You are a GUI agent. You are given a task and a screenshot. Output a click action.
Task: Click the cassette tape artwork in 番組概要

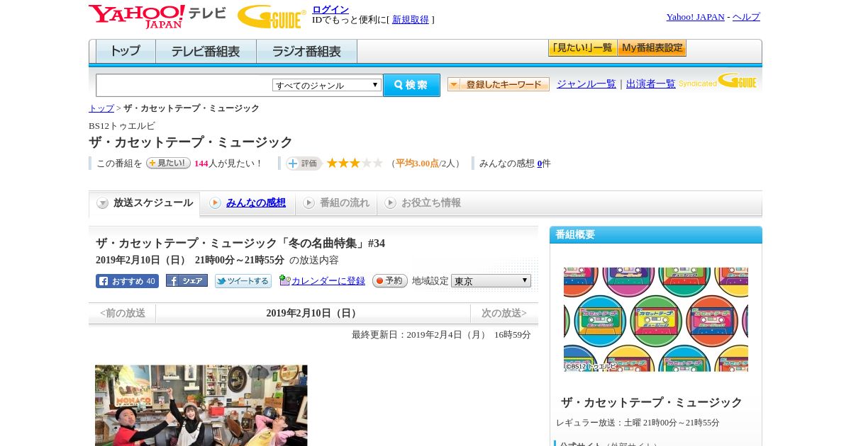tap(656, 319)
